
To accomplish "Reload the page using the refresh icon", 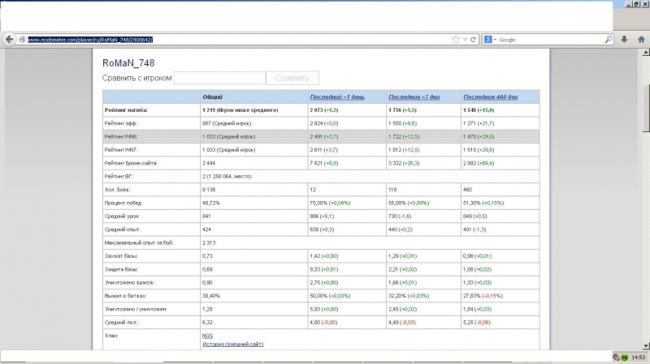I will pyautogui.click(x=473, y=39).
